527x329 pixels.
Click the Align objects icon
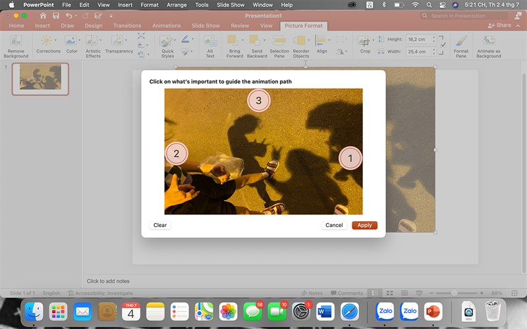320,41
